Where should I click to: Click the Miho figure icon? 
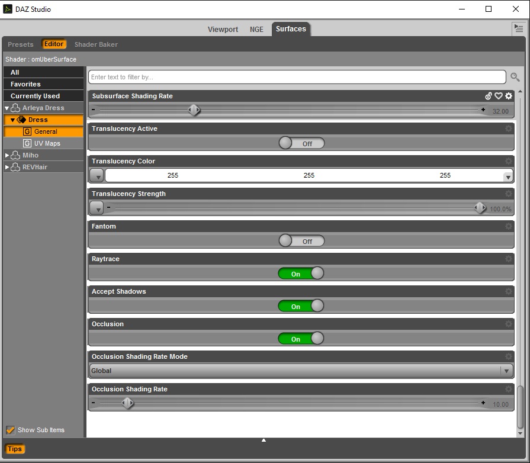pos(15,155)
